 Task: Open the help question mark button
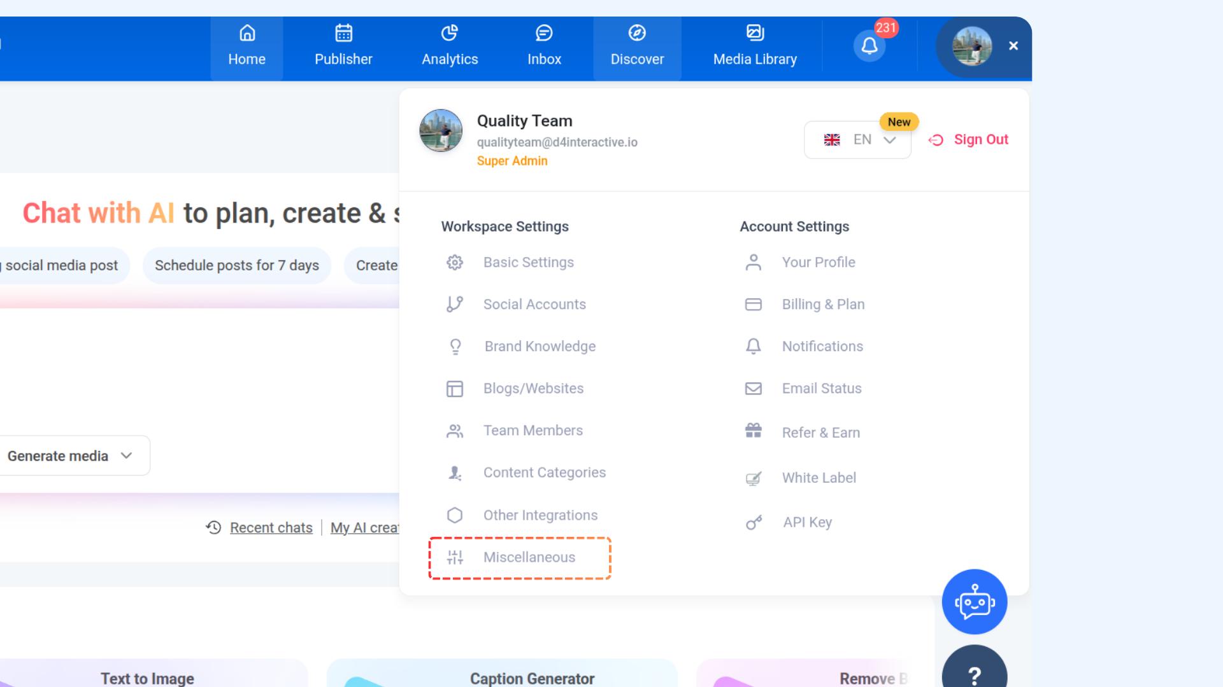tap(974, 673)
